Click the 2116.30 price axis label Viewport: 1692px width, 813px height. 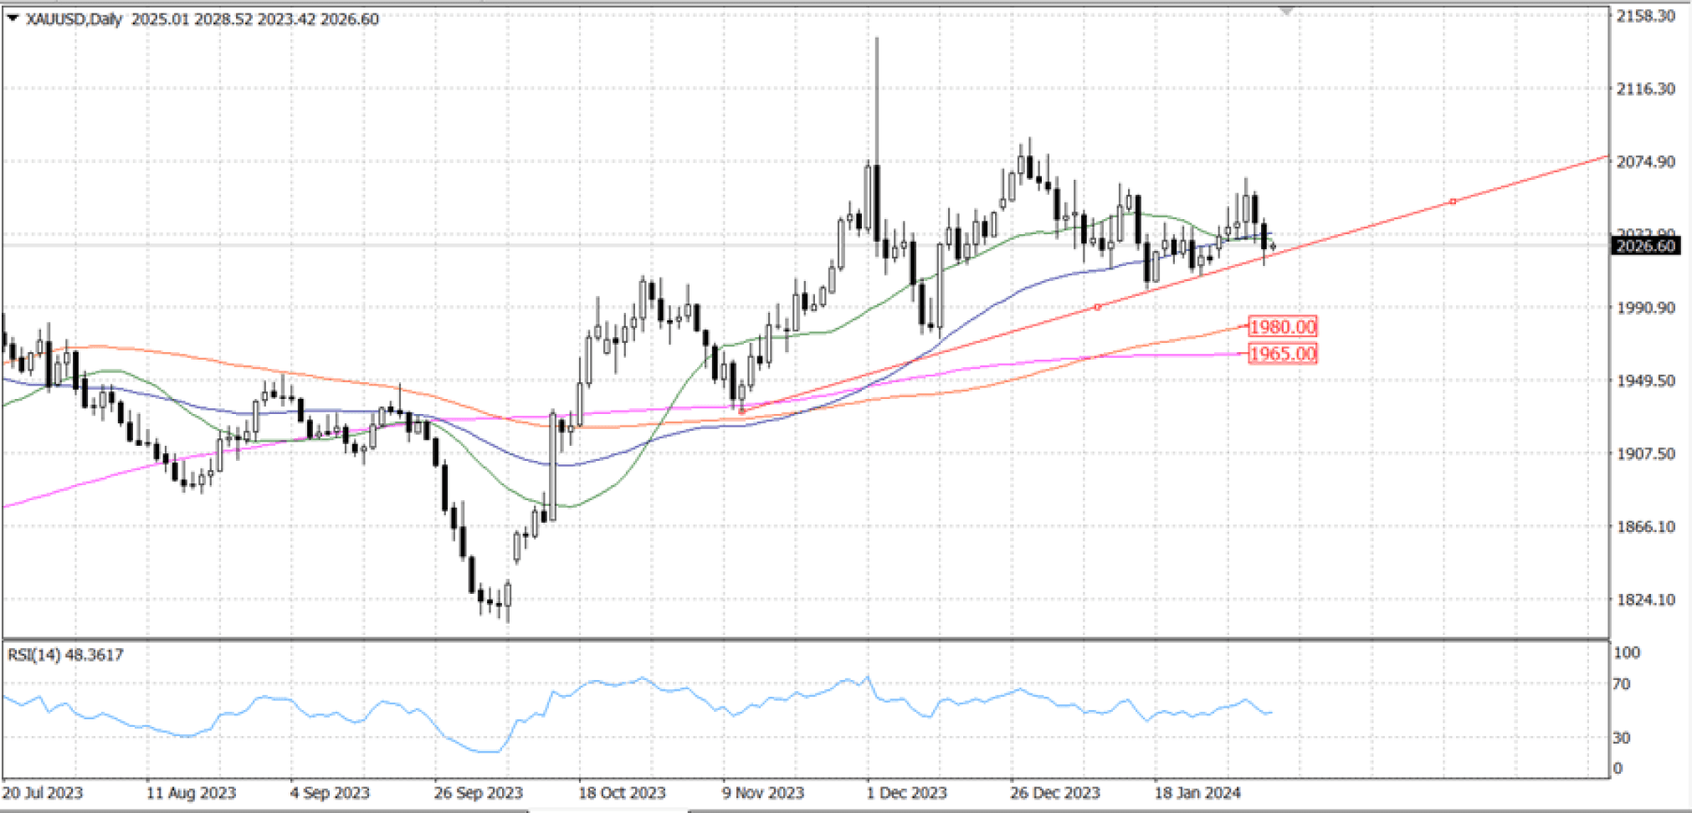(1645, 89)
